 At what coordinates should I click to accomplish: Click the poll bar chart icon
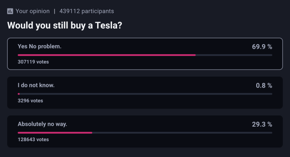[x=10, y=11]
